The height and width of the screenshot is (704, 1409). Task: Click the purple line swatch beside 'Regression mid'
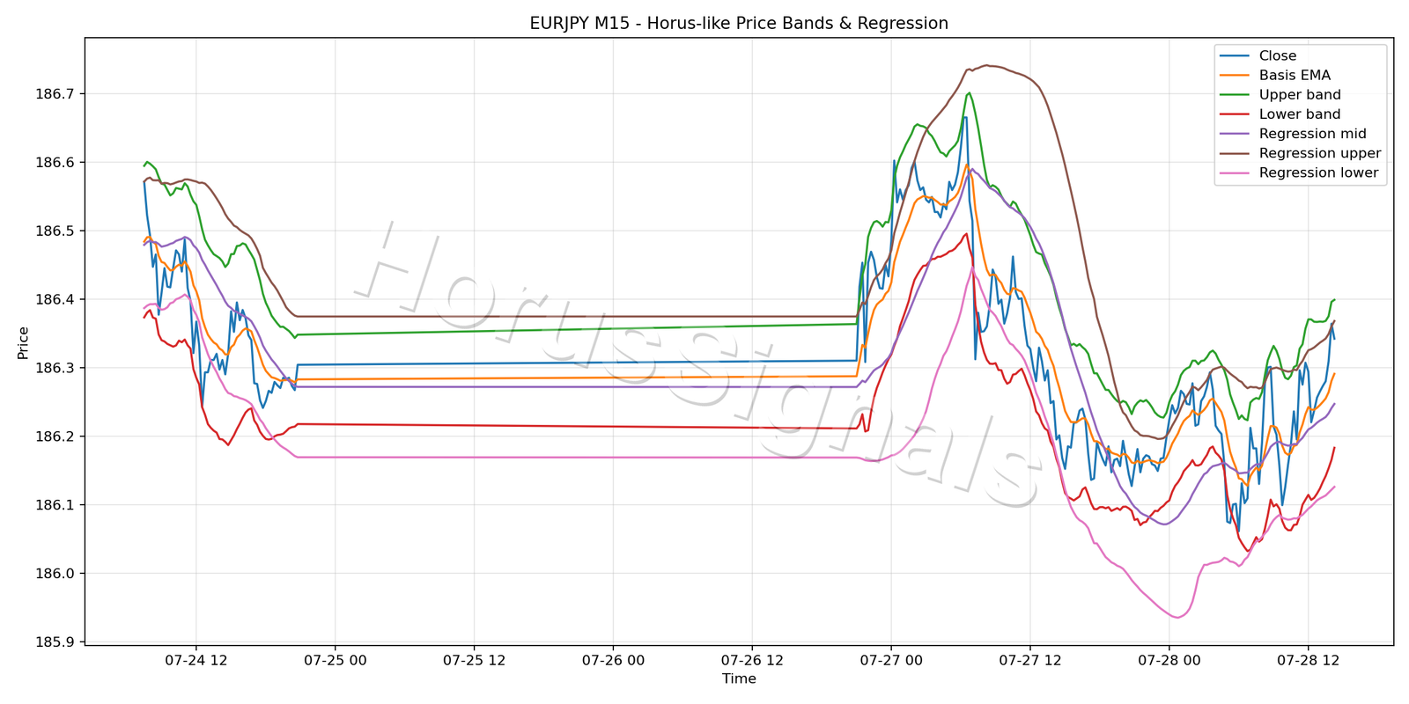[x=1235, y=134]
